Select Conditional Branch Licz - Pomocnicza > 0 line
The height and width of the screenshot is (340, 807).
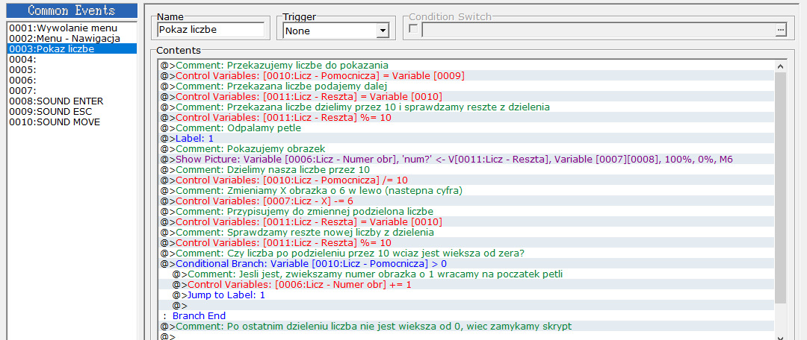point(466,263)
